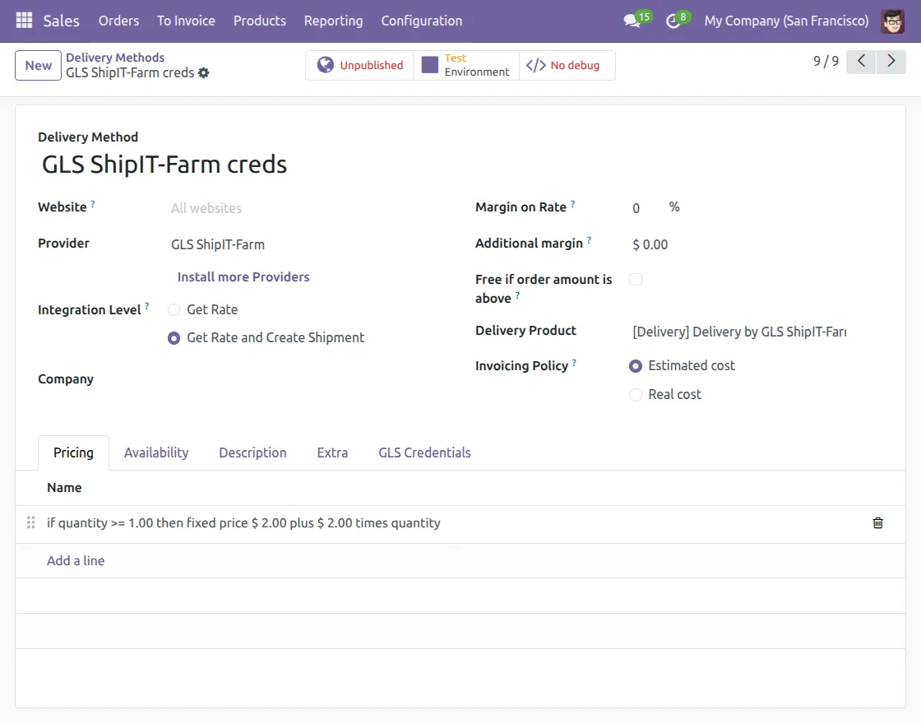Toggle the Test Environment setting
Viewport: 921px width, 724px height.
[x=466, y=65]
